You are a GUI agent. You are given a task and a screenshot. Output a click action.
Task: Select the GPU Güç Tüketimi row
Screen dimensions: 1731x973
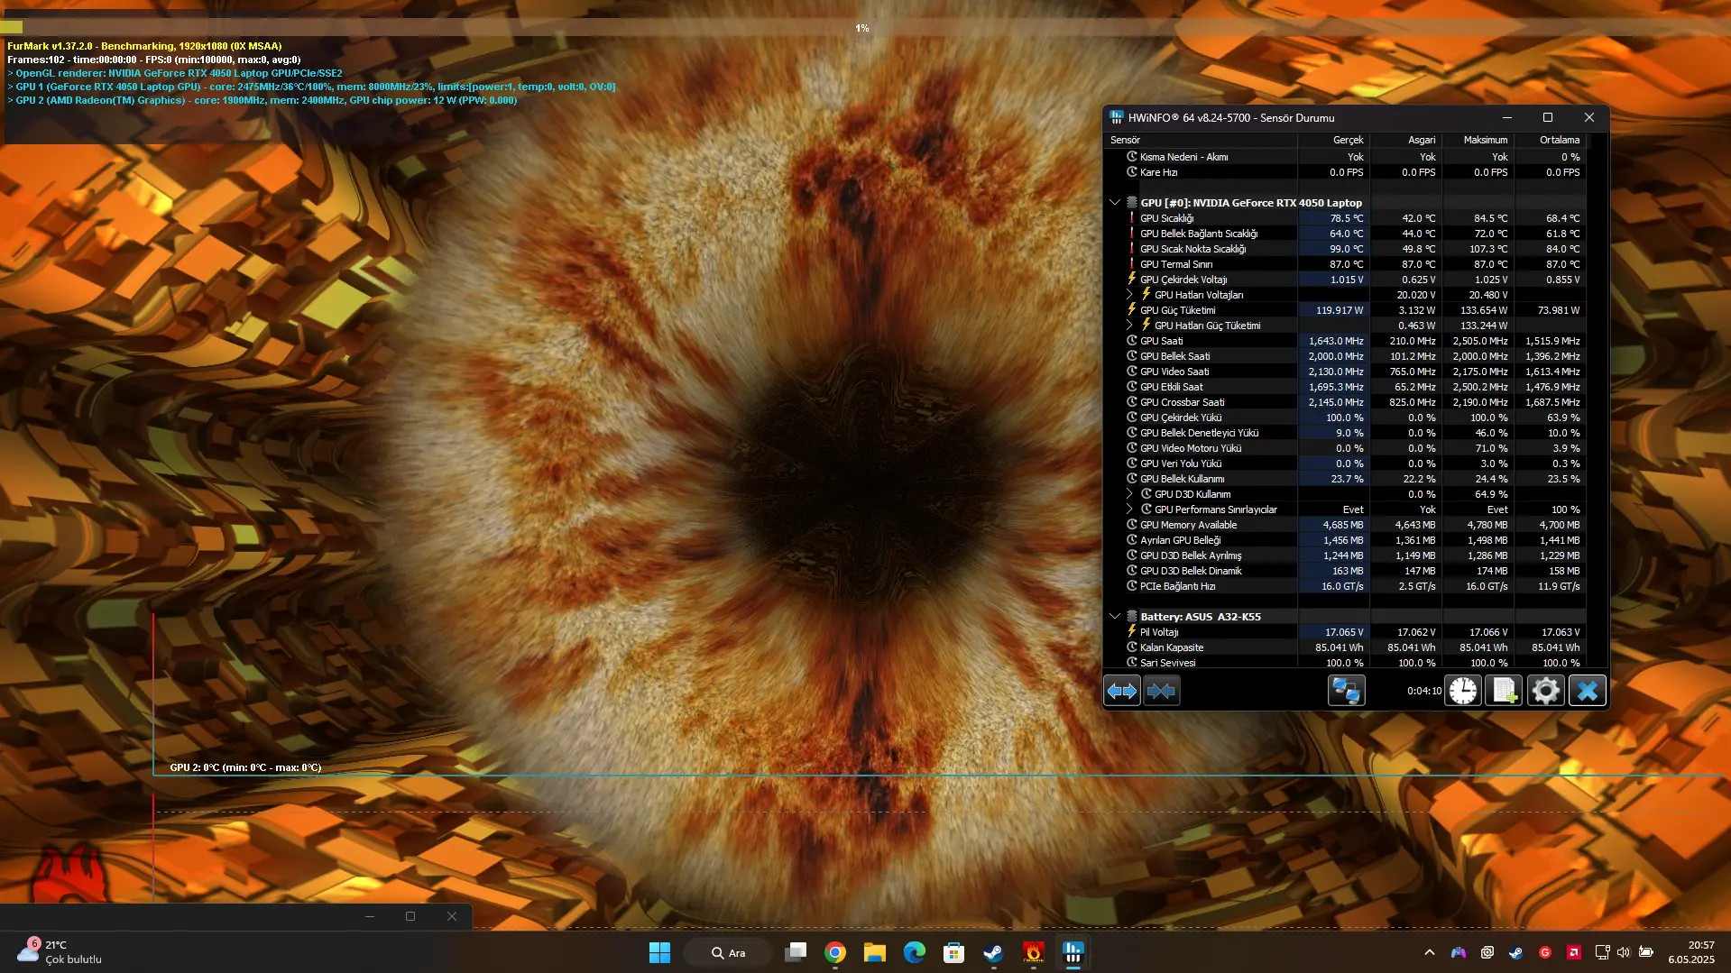tap(1345, 310)
